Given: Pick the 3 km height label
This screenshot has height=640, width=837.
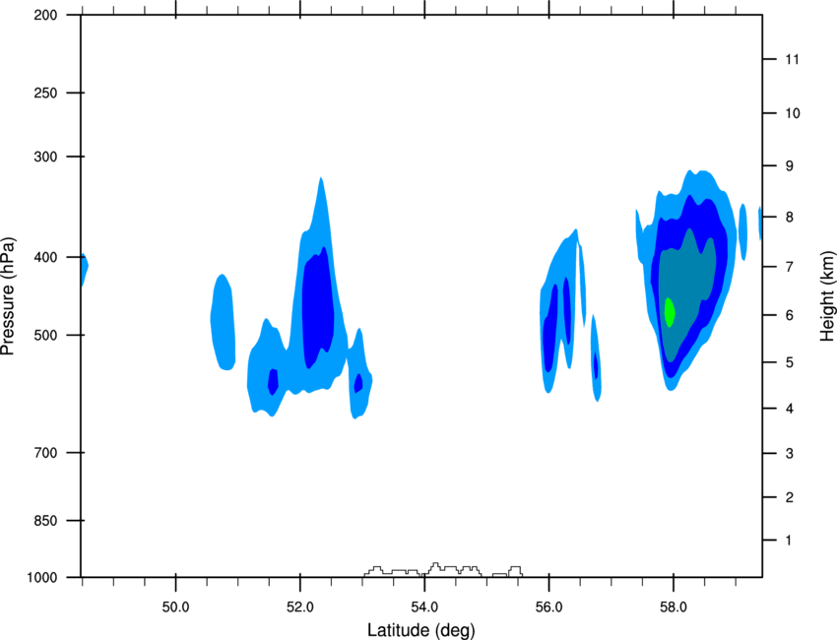Looking at the screenshot, I should [790, 454].
